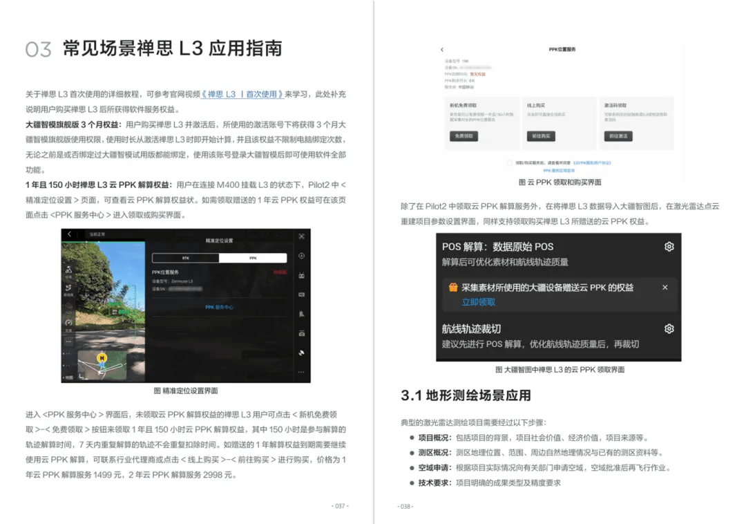Click the 图 大疆智图中禅思 L3 的云 PPK 领取界面 caption
The width and height of the screenshot is (746, 524).
559,370
